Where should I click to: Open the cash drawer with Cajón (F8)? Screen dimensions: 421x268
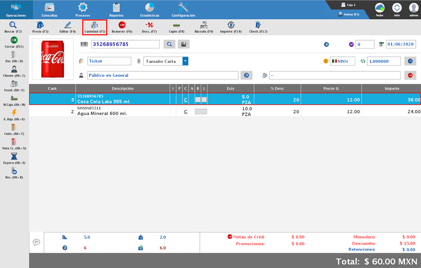(x=176, y=25)
